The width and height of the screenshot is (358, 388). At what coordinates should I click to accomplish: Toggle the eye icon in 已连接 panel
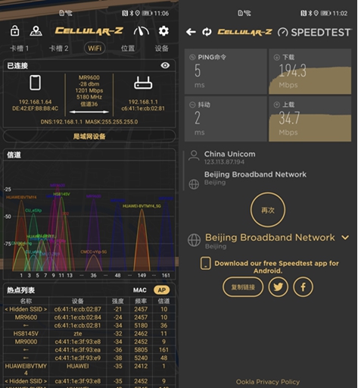(165, 65)
